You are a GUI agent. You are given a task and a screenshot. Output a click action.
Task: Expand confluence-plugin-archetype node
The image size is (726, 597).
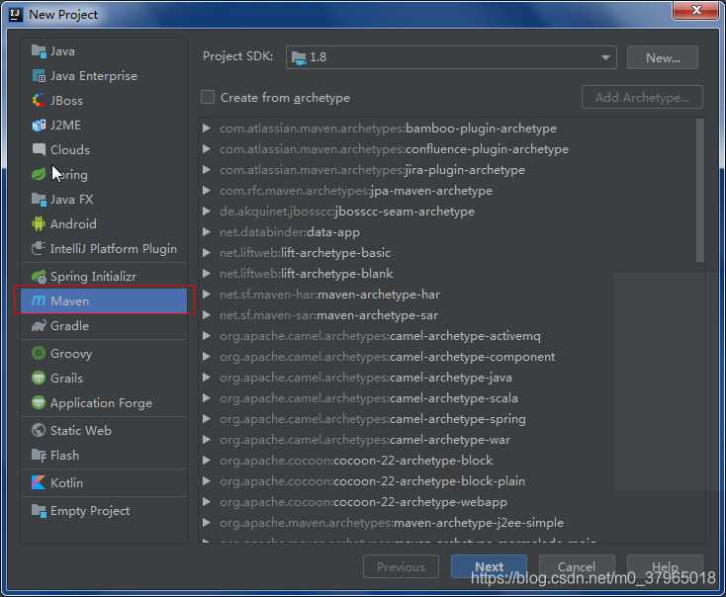207,149
